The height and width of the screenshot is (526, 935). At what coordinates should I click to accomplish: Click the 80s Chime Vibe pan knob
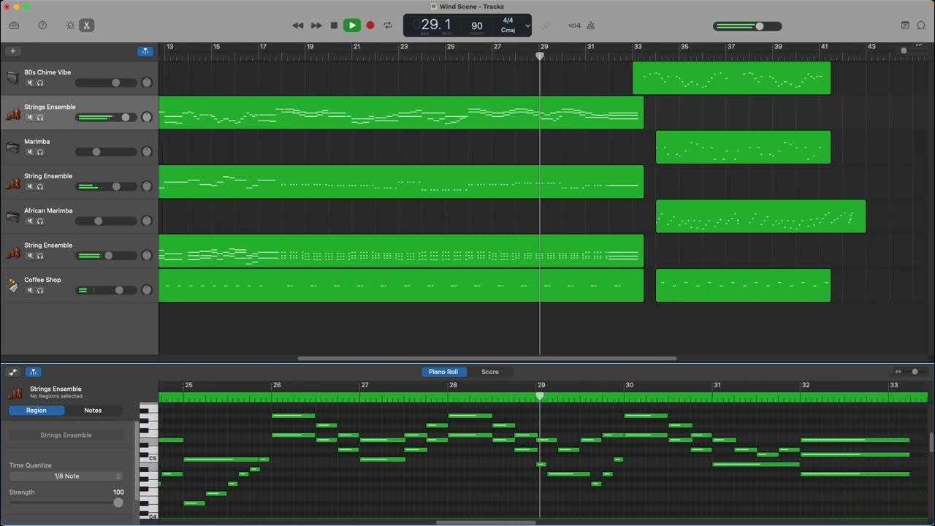tap(146, 83)
